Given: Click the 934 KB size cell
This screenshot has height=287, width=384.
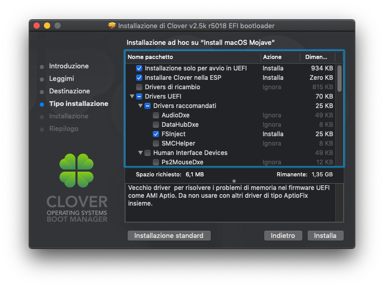Looking at the screenshot, I should [322, 68].
